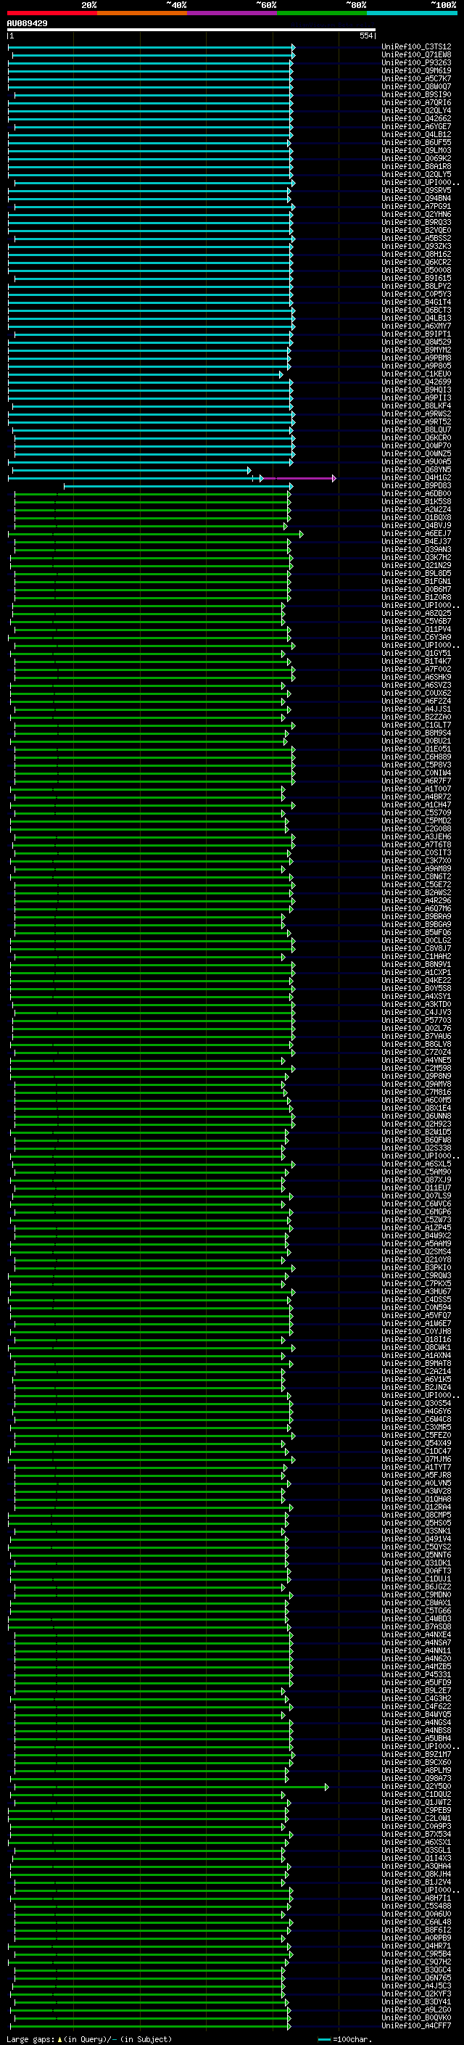Select hit label UniRef100_B1FGN1
This screenshot has width=464, height=2045.
pyautogui.click(x=416, y=581)
